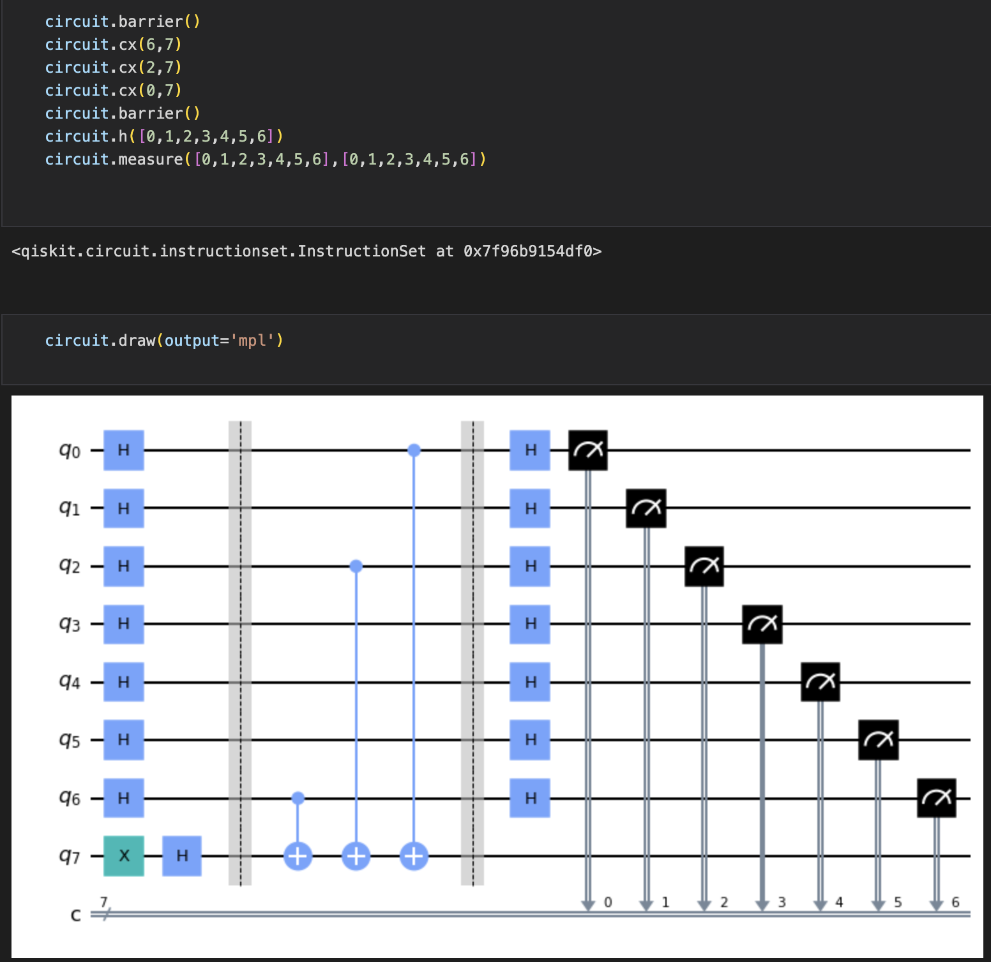This screenshot has height=962, width=991.
Task: Click the measurement icon on the q0 line
Action: pyautogui.click(x=588, y=450)
